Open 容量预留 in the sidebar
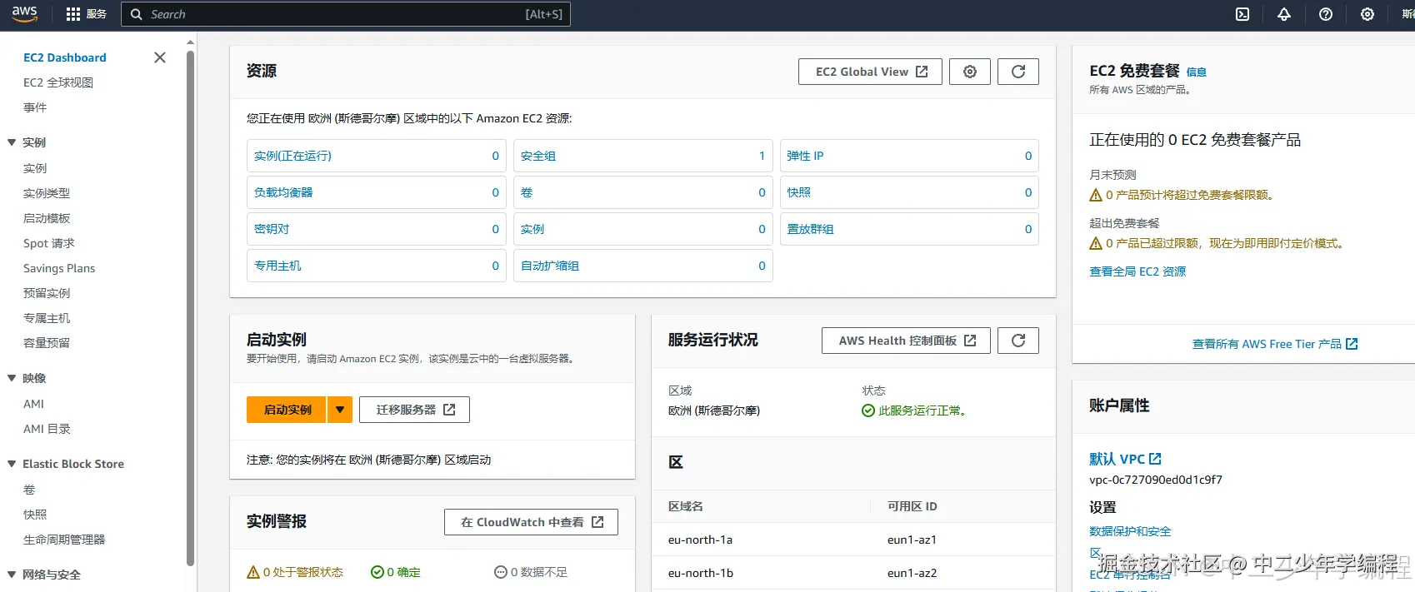 (47, 343)
